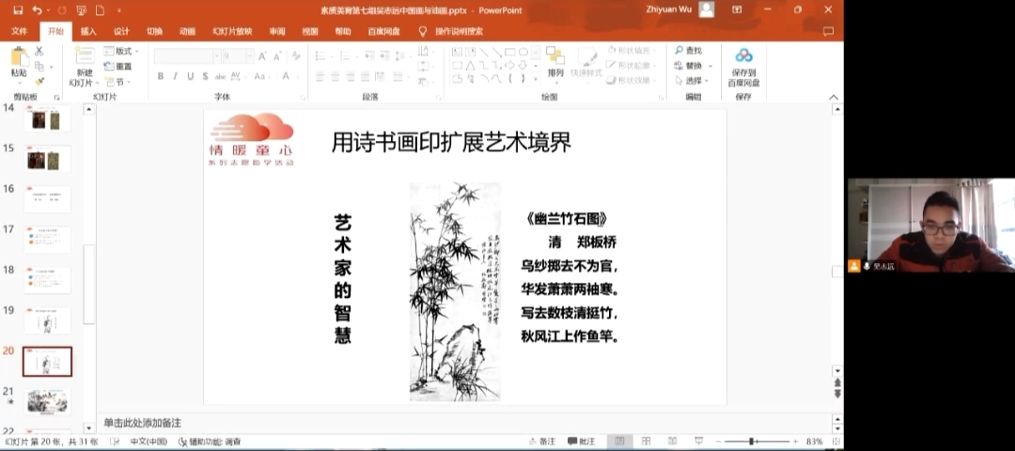
Task: Open the font size combo box
Action: click(x=238, y=56)
